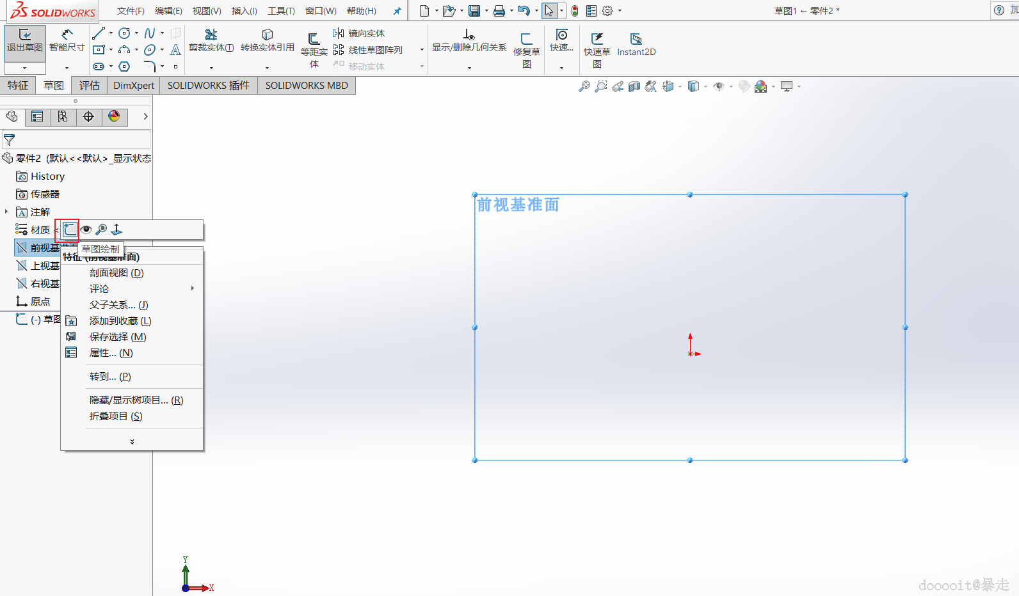Click Zoom to Selection in context toolbar

(x=101, y=230)
